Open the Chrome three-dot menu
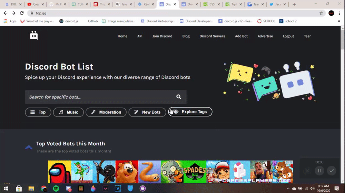 339,13
